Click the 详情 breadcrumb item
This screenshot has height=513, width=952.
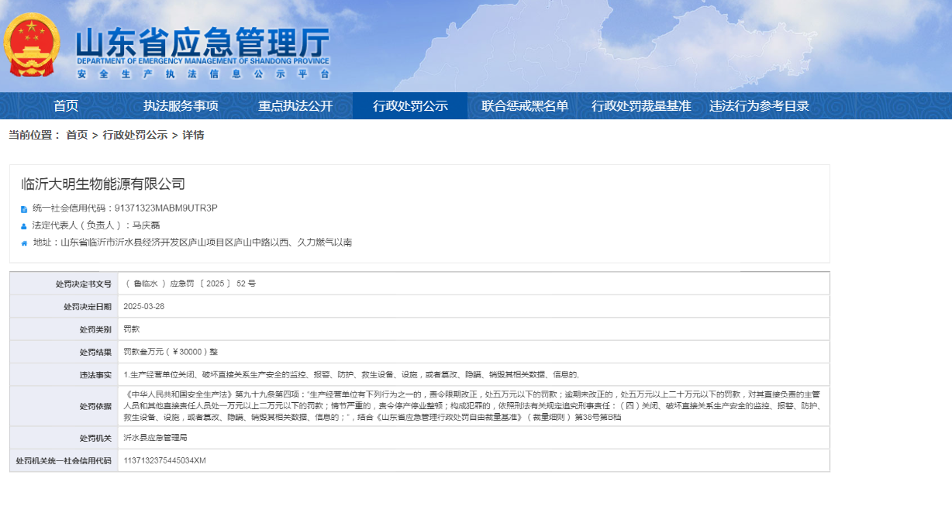[193, 135]
